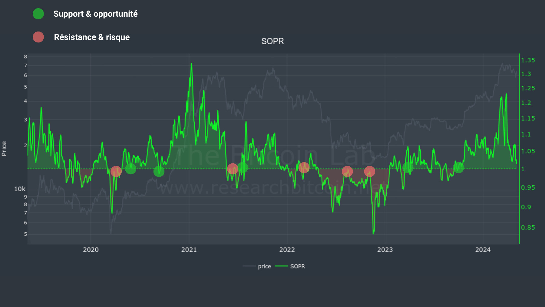Screen dimensions: 545x307
Task: Click the red Résistance & risque legend circle
Action: [x=38, y=37]
